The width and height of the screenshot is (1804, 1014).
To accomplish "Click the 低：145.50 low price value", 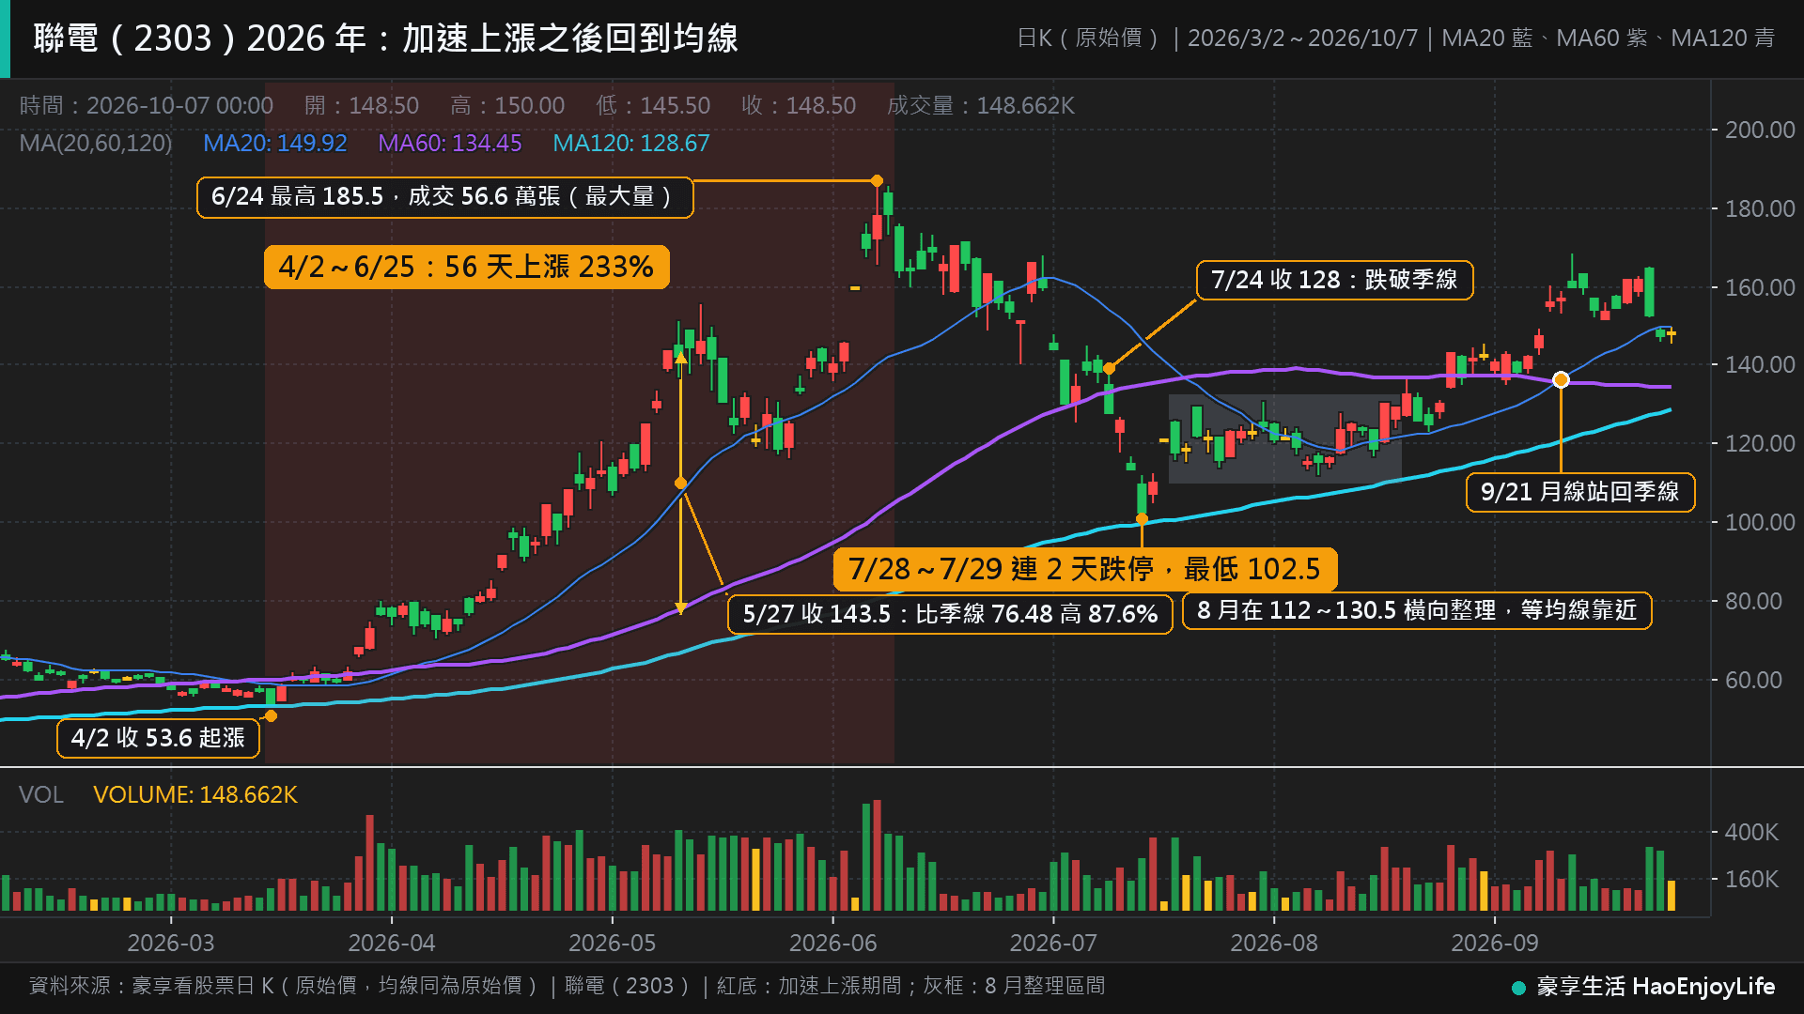I will [653, 105].
